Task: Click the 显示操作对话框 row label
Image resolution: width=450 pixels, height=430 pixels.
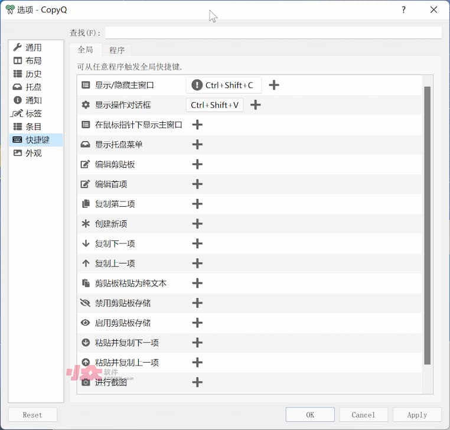Action: tap(123, 105)
